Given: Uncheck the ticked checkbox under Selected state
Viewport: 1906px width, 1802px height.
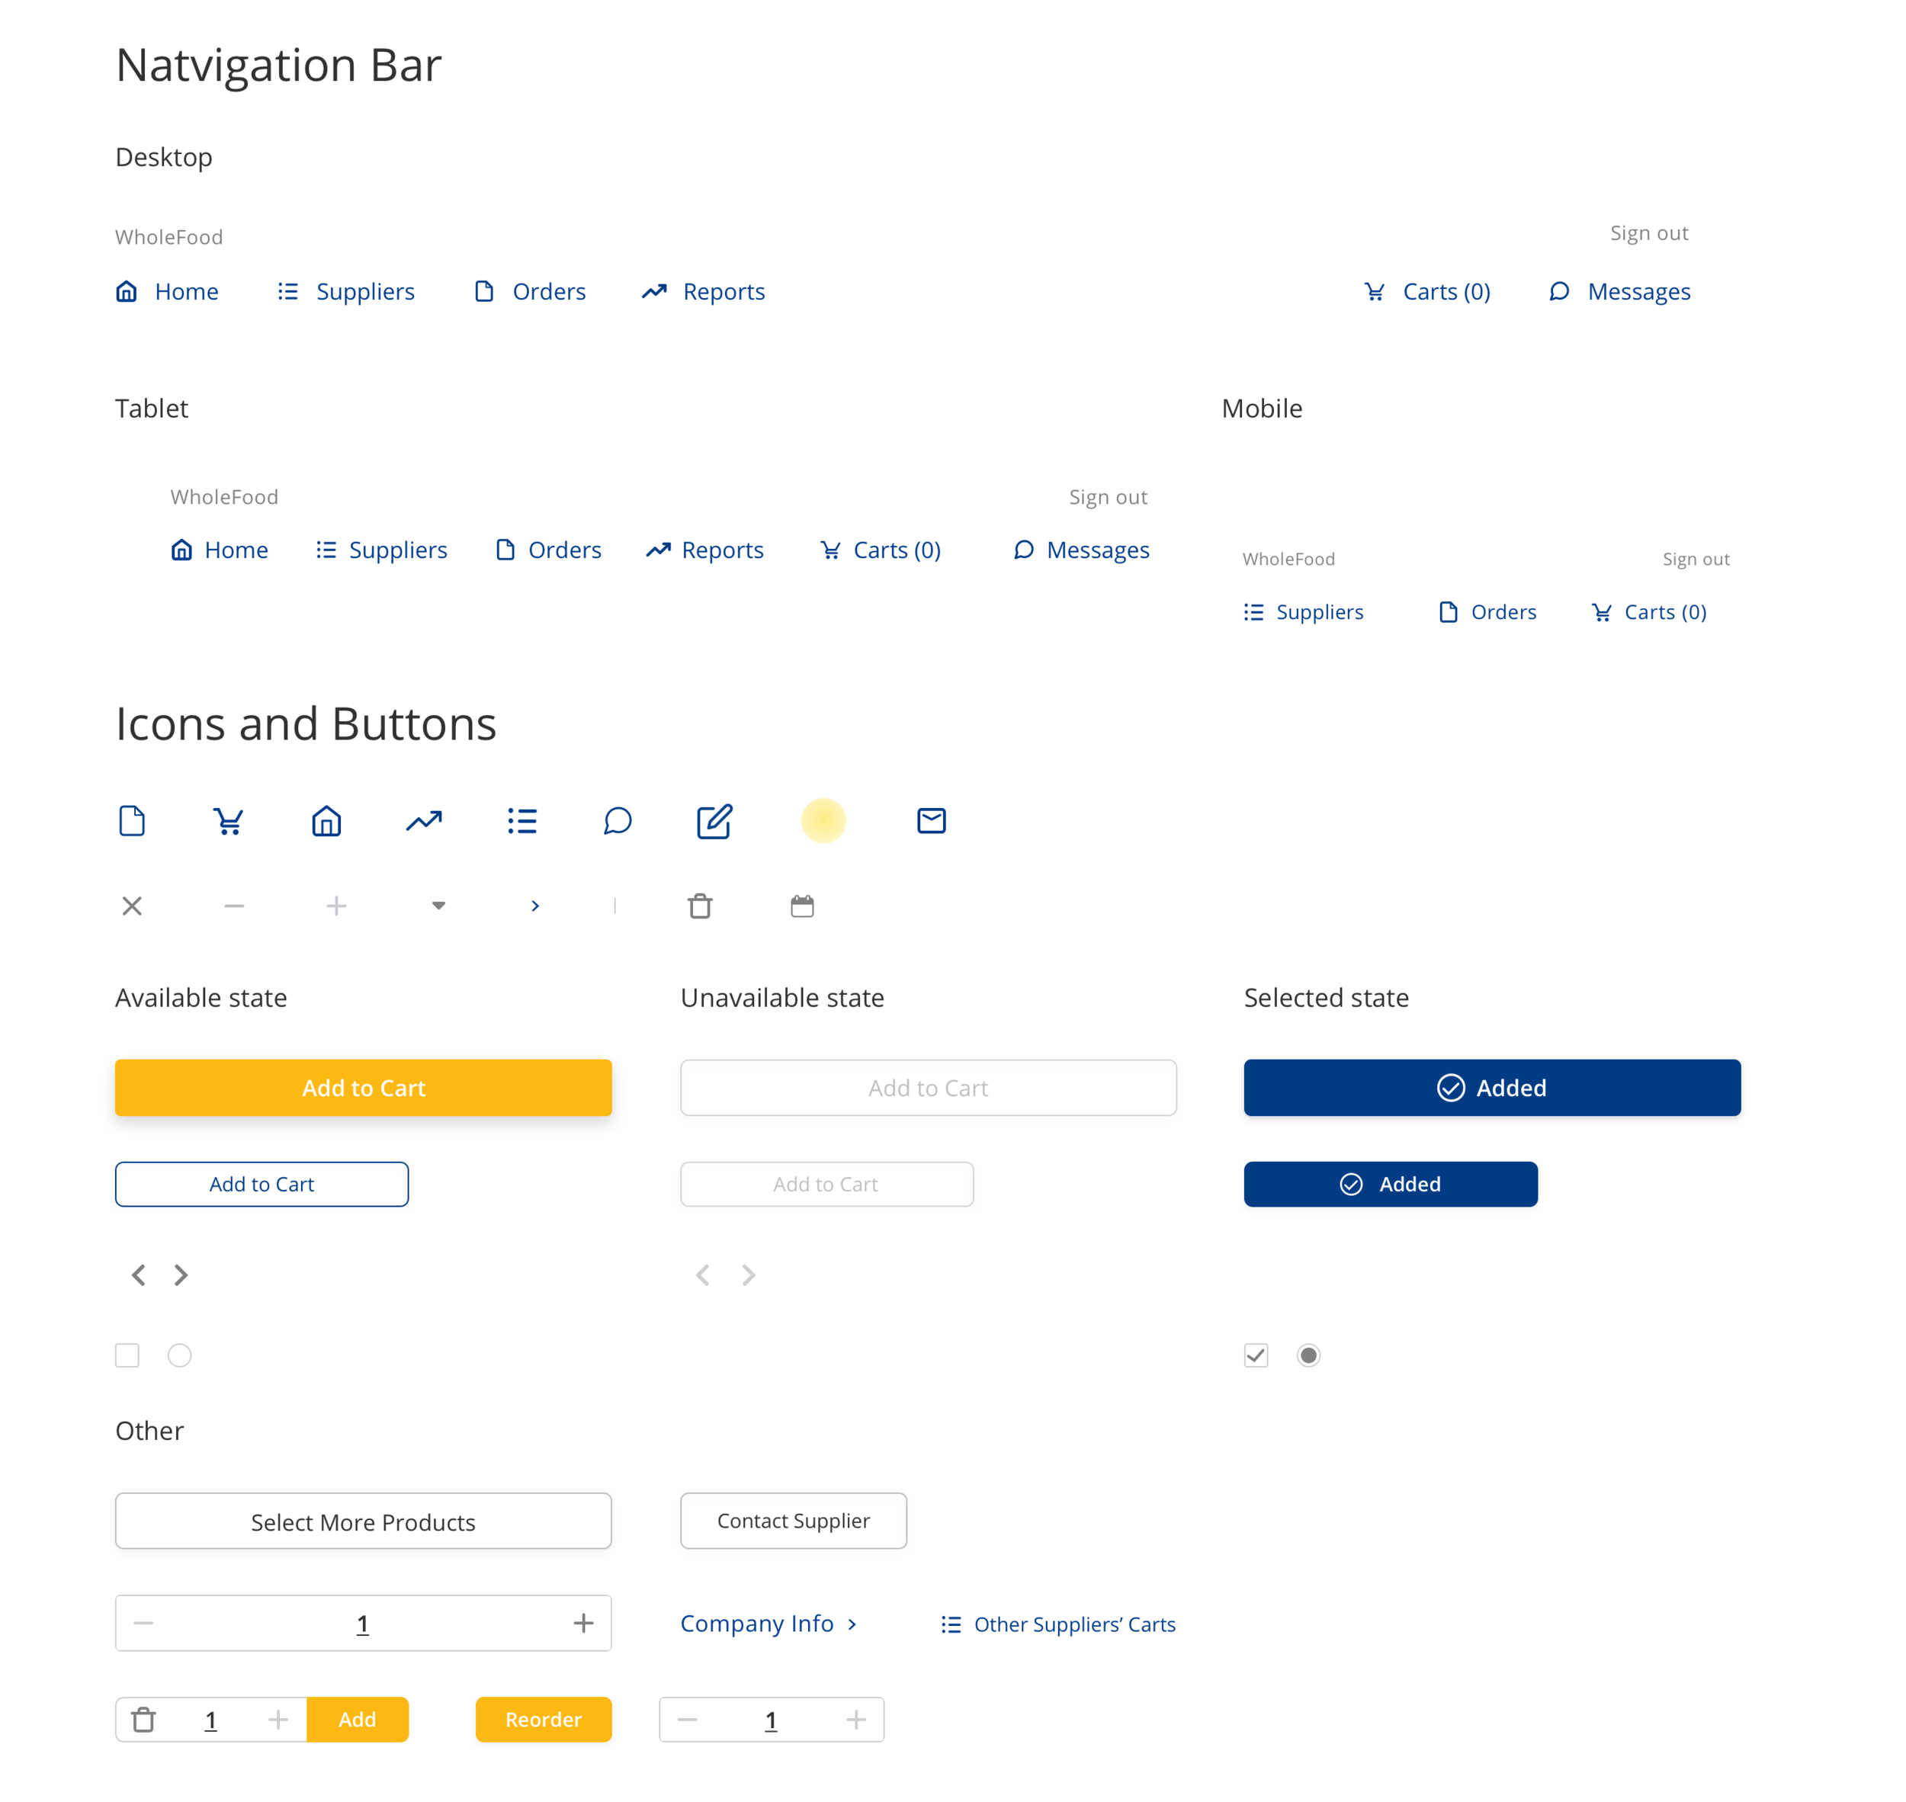Looking at the screenshot, I should (1256, 1355).
